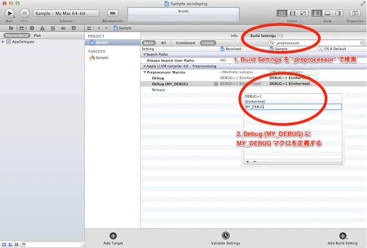Open the Sample scheme selector
This screenshot has width=367, height=248.
click(x=43, y=13)
